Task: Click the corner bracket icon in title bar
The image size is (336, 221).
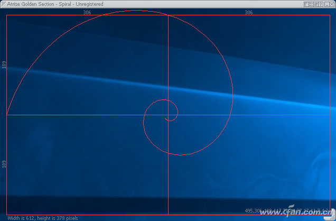Action: [306, 4]
